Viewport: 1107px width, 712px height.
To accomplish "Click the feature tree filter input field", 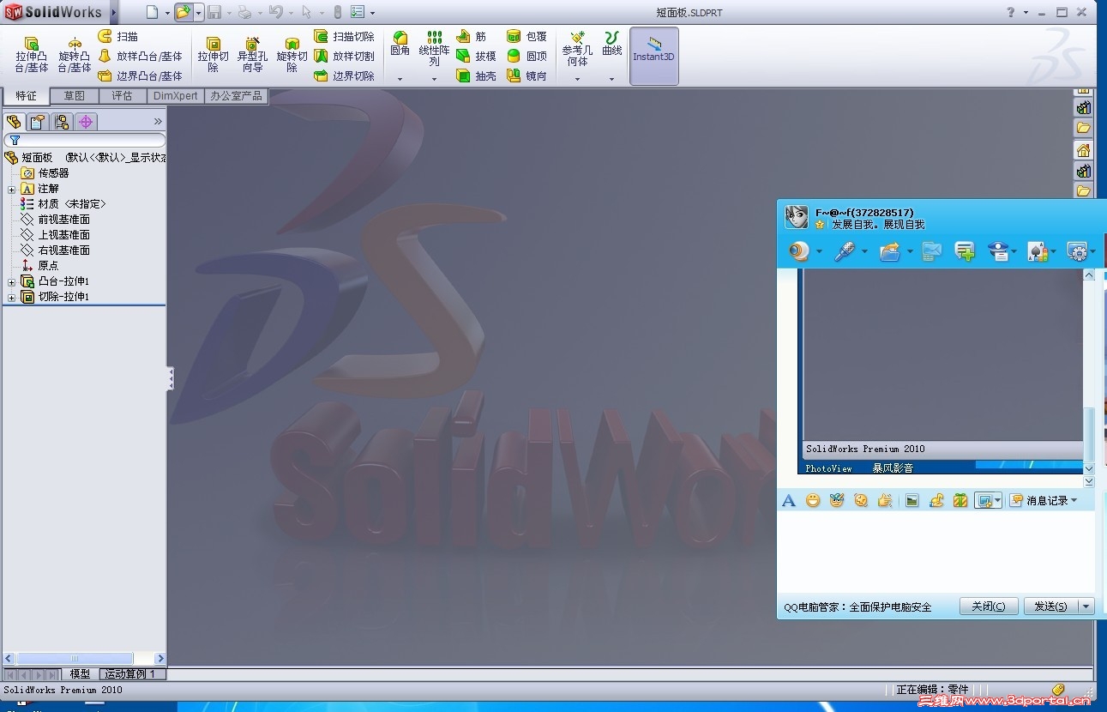I will pyautogui.click(x=85, y=140).
